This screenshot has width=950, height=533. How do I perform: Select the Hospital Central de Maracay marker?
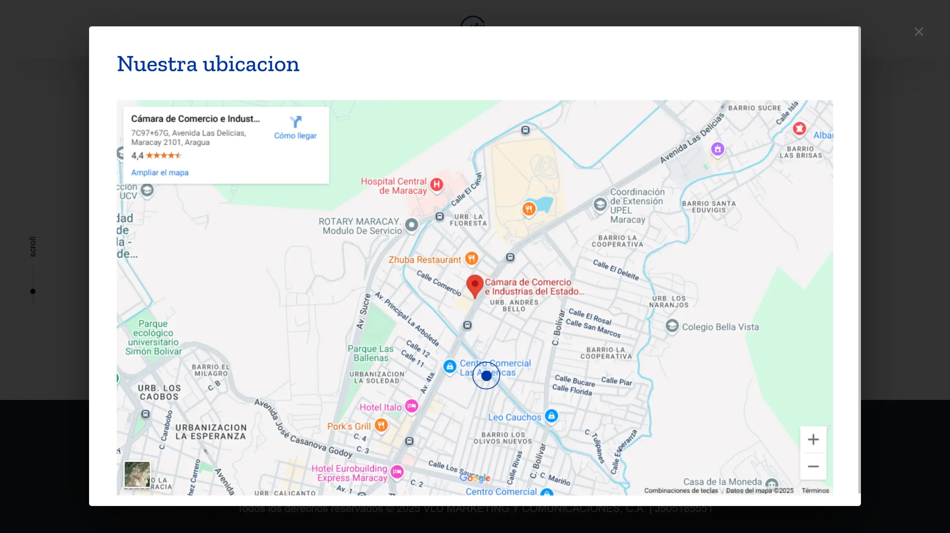[x=437, y=184]
